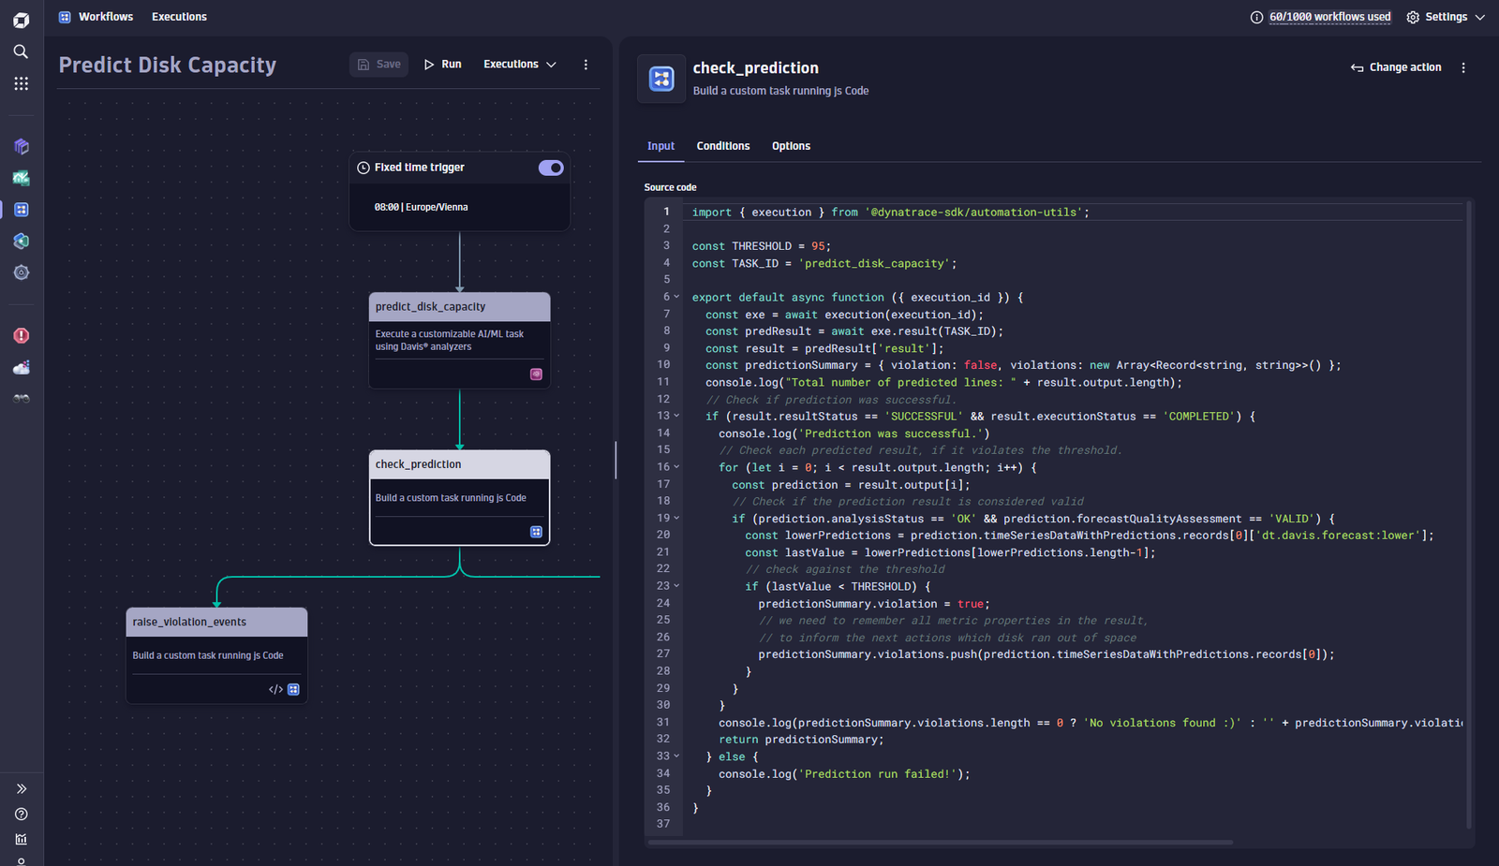Collapse the threshold if block at line 23
The width and height of the screenshot is (1499, 866).
[x=676, y=586]
